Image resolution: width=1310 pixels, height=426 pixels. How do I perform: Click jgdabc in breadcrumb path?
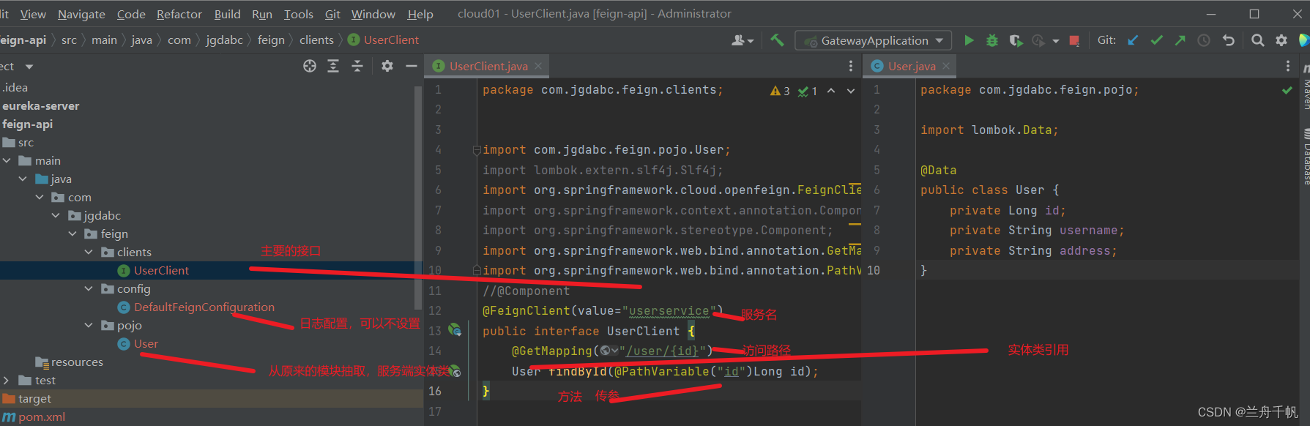(224, 40)
